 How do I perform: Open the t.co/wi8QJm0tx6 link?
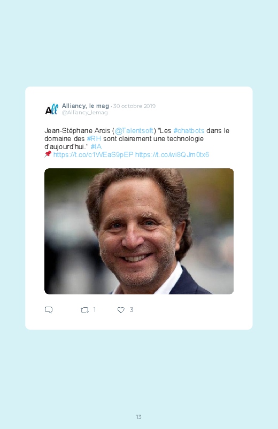click(x=172, y=154)
